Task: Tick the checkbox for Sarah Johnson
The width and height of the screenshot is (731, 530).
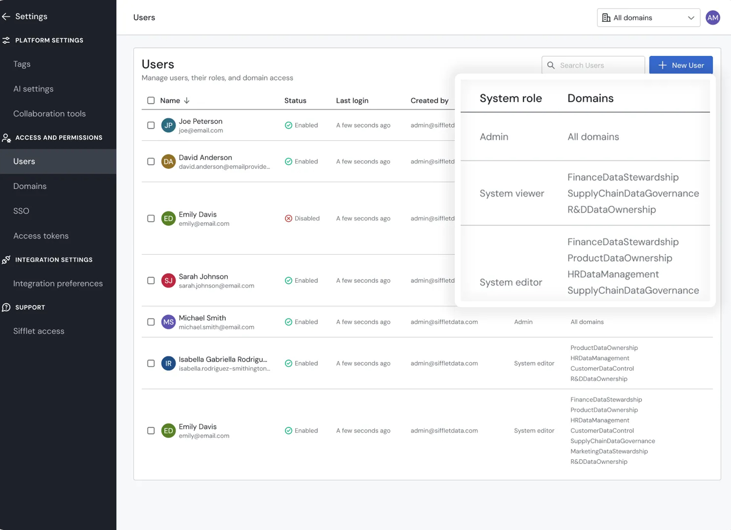Action: click(x=151, y=281)
